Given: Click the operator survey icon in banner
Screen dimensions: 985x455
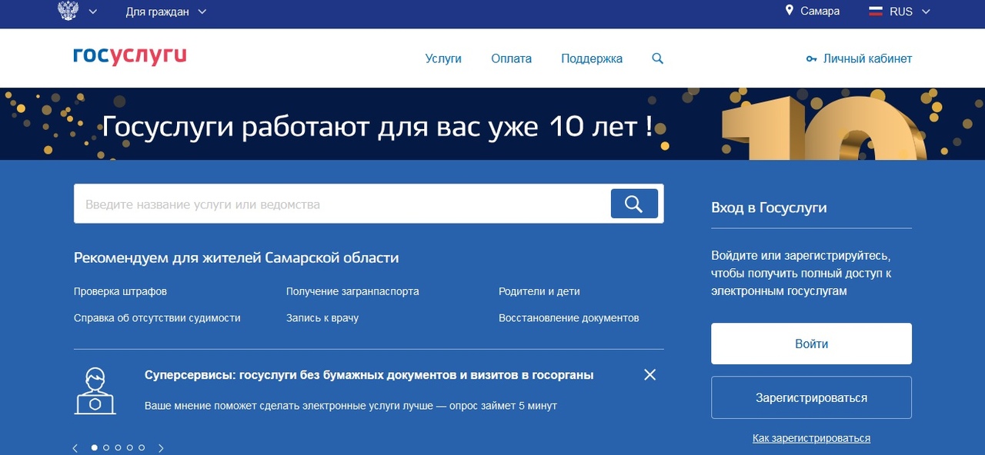Looking at the screenshot, I should 95,390.
